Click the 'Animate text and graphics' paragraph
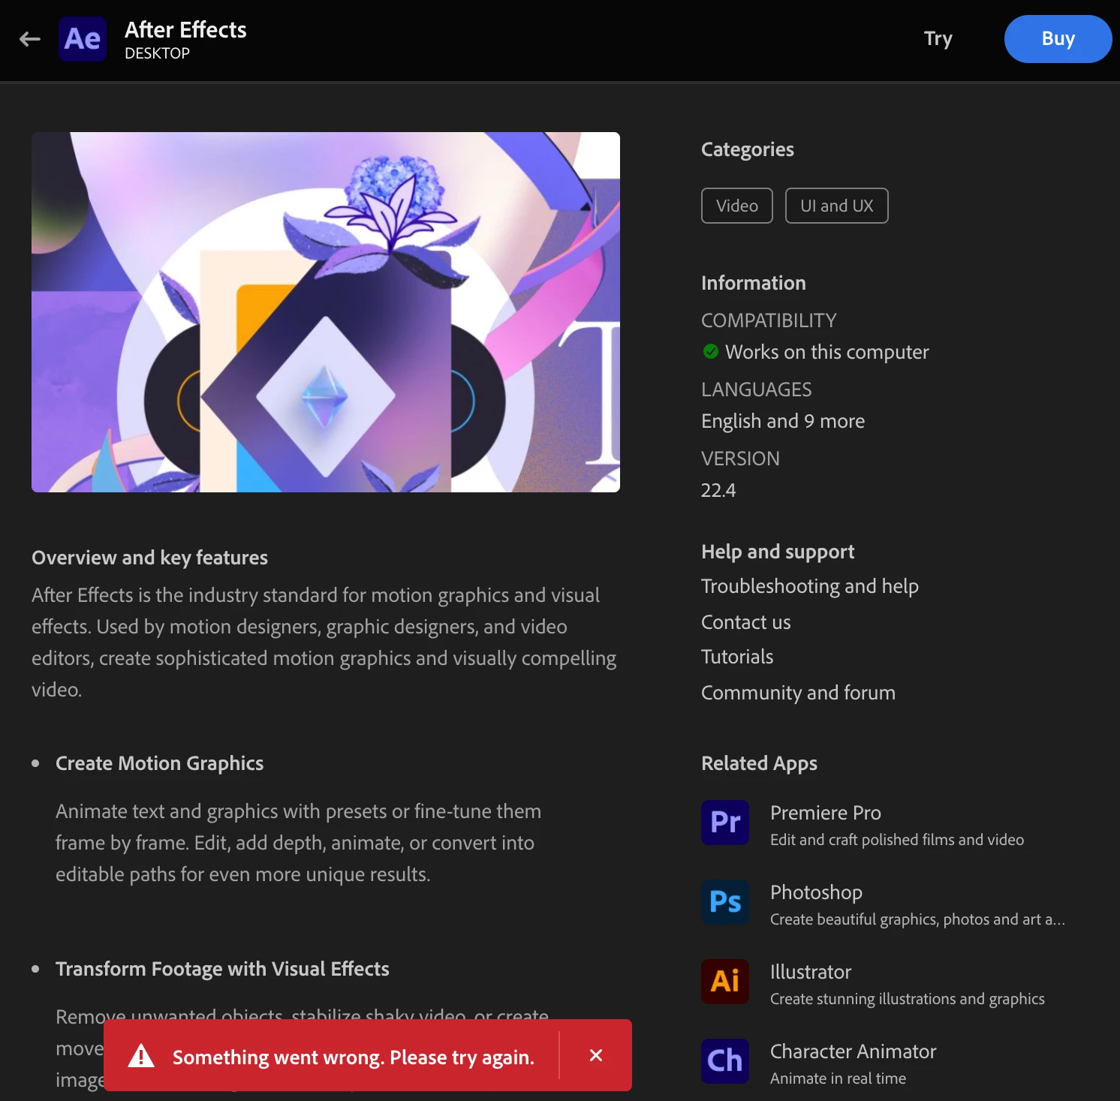This screenshot has height=1101, width=1120. point(298,843)
